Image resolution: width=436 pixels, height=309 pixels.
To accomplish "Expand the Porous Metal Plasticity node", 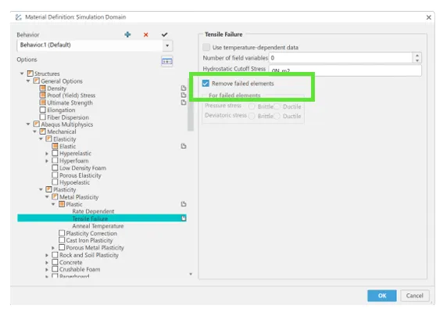I will tap(53, 247).
